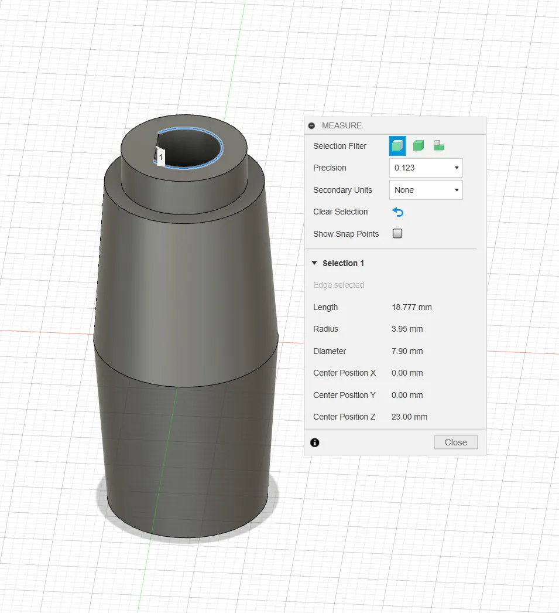
Task: Open the info icon in Measure dialog
Action: (x=315, y=442)
